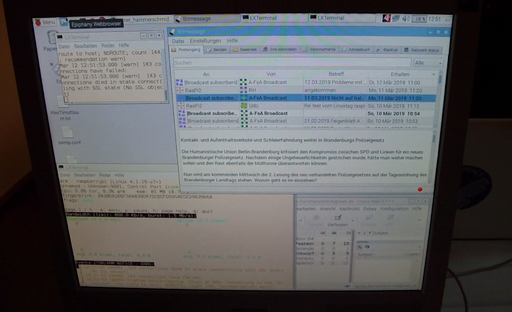Open the Netzwerk status tab
Screen dimensions: 512x312
(x=422, y=50)
